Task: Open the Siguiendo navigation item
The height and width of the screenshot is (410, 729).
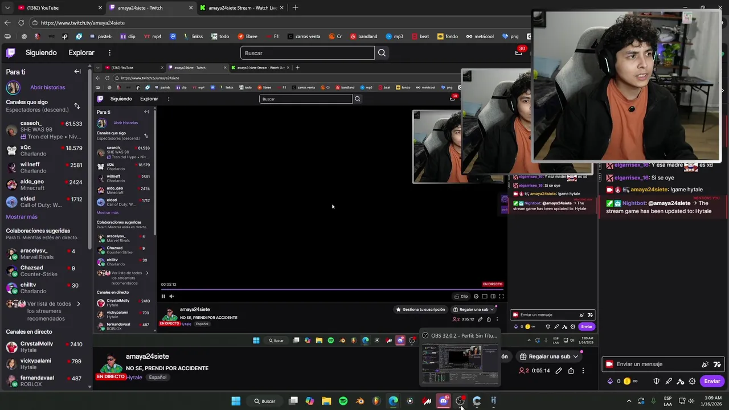Action: pos(41,53)
